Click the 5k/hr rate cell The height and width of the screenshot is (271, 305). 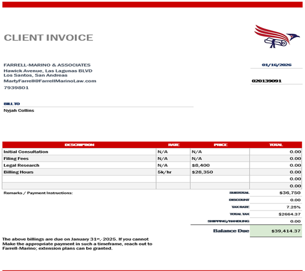173,172
